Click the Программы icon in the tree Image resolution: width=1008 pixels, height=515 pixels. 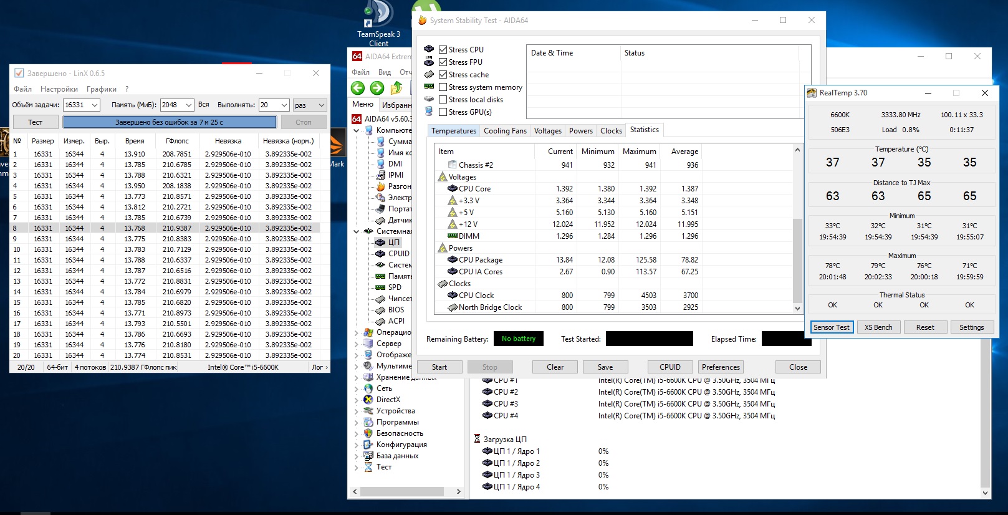368,422
